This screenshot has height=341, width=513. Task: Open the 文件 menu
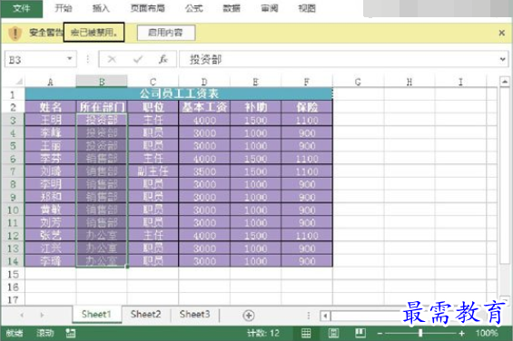[22, 8]
